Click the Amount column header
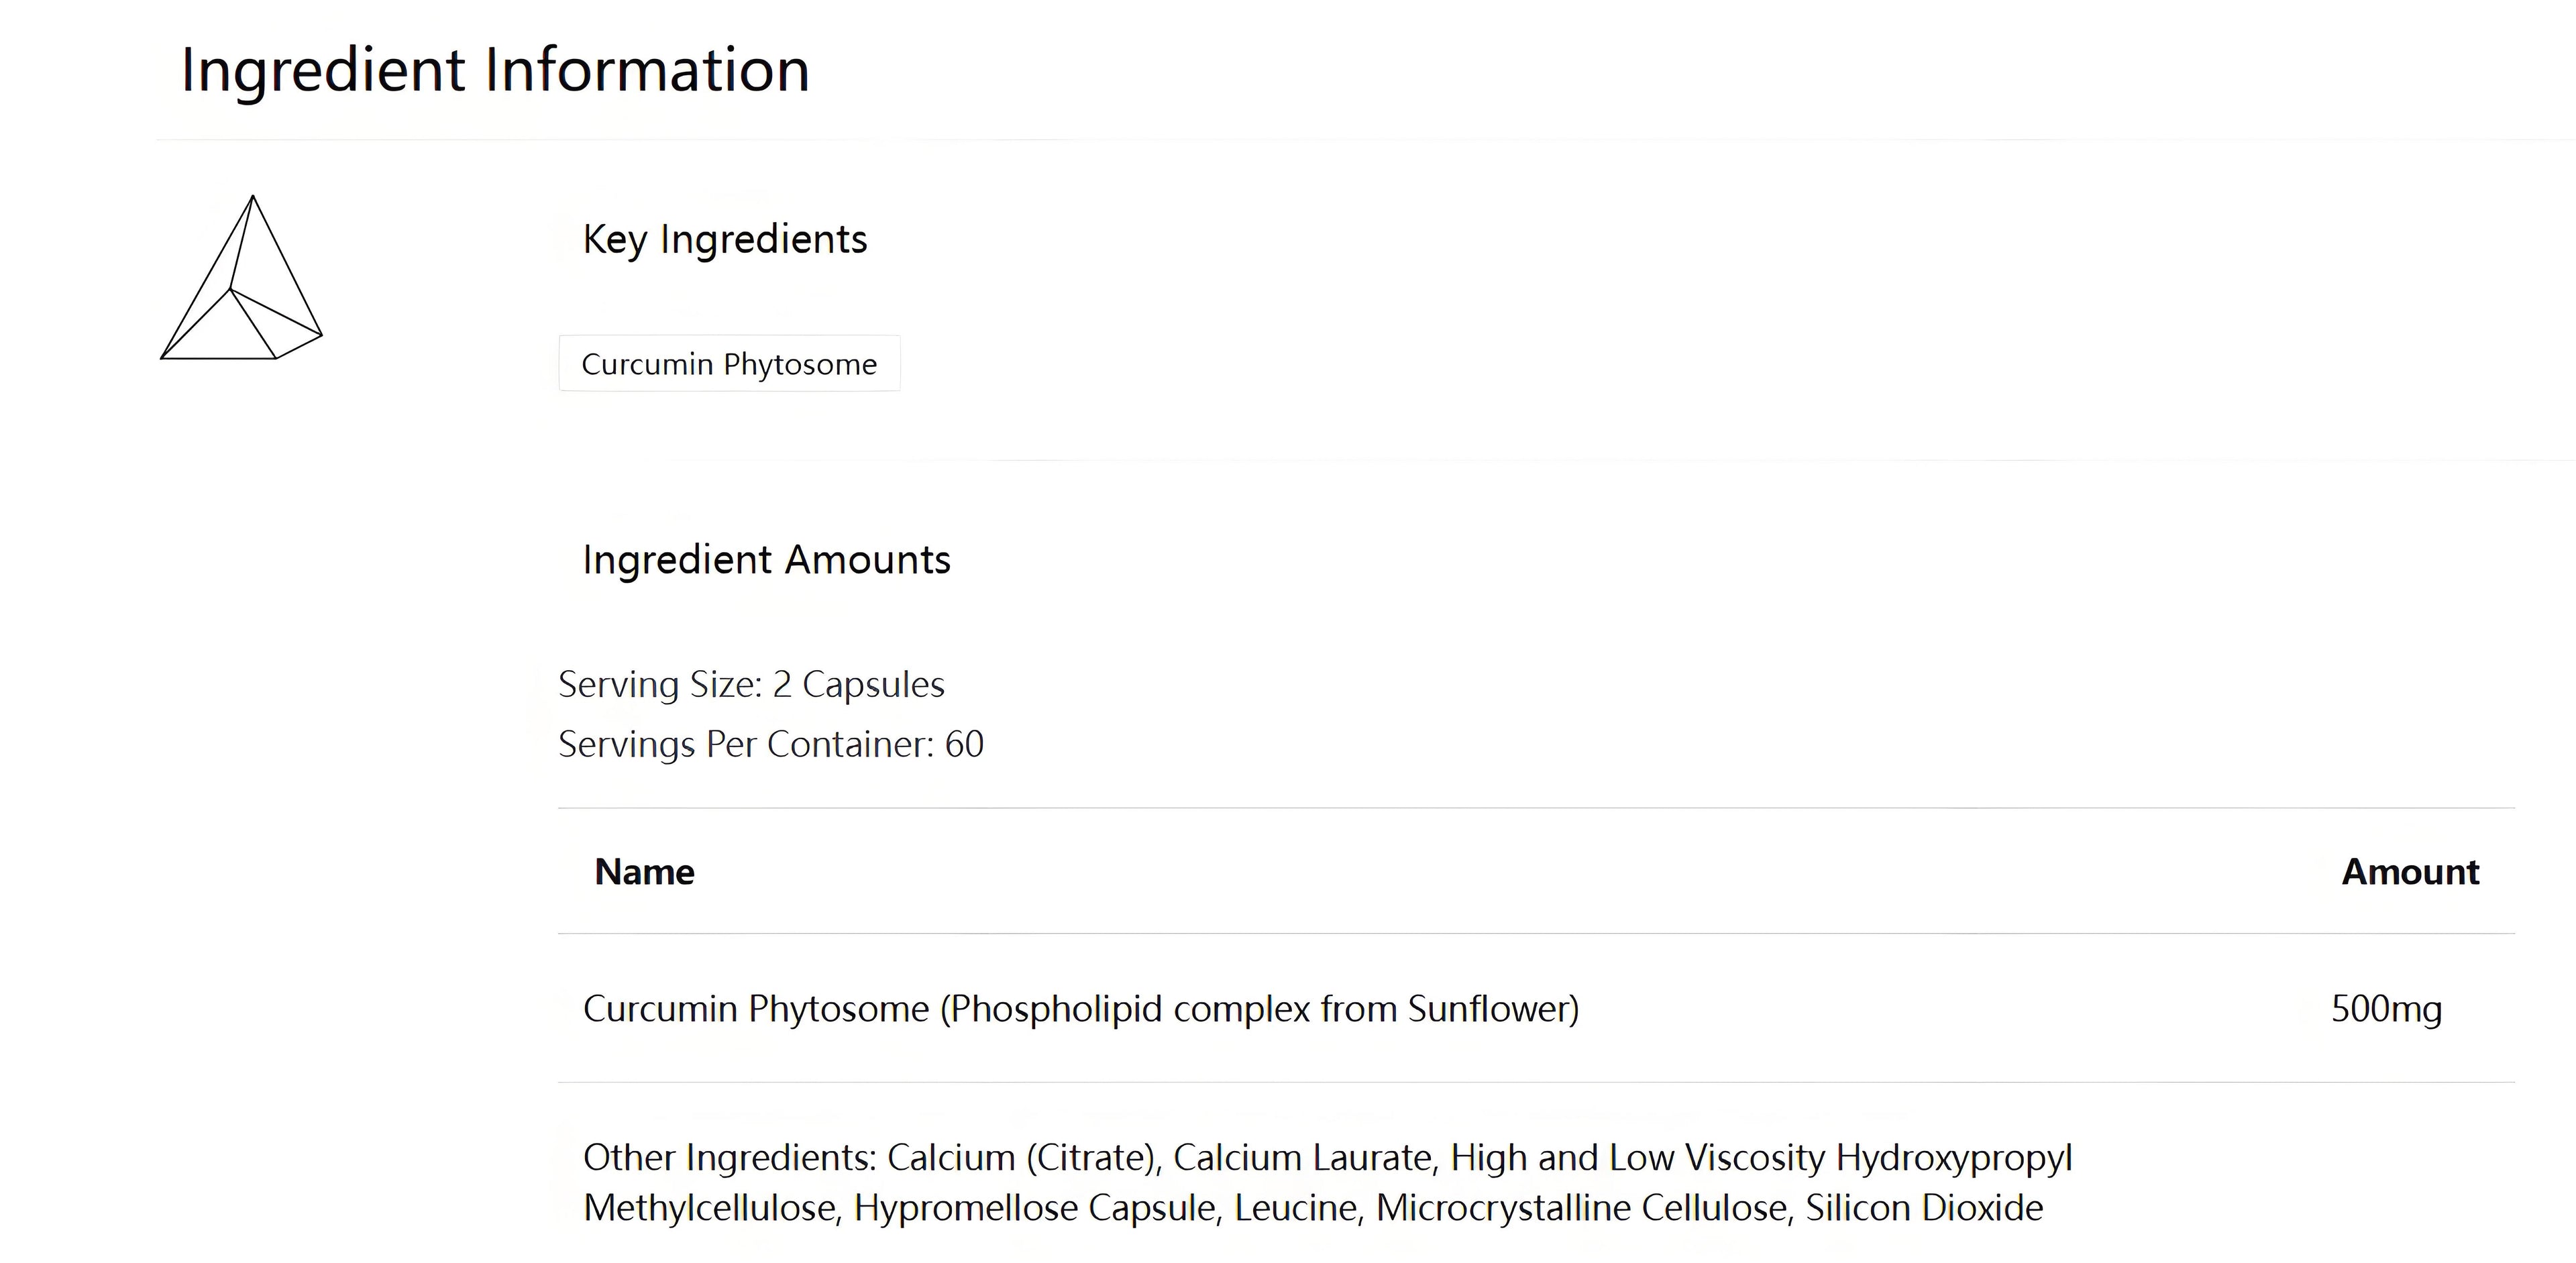Screen dimensions: 2576x1263 point(2410,872)
